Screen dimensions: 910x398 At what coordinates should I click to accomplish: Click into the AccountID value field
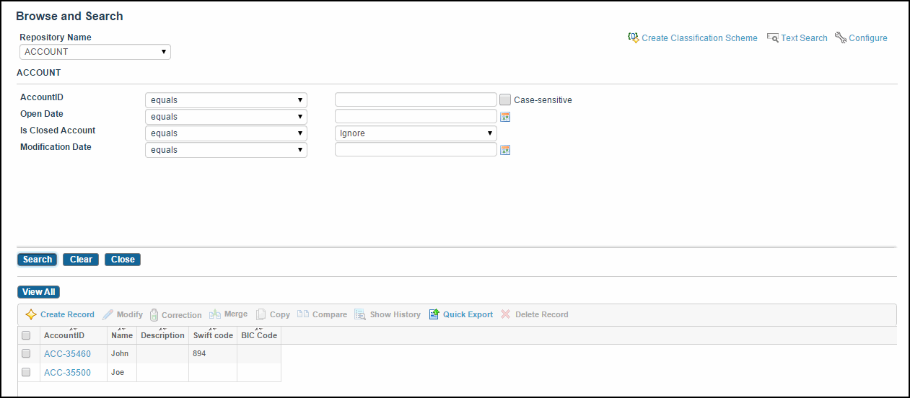pyautogui.click(x=416, y=100)
